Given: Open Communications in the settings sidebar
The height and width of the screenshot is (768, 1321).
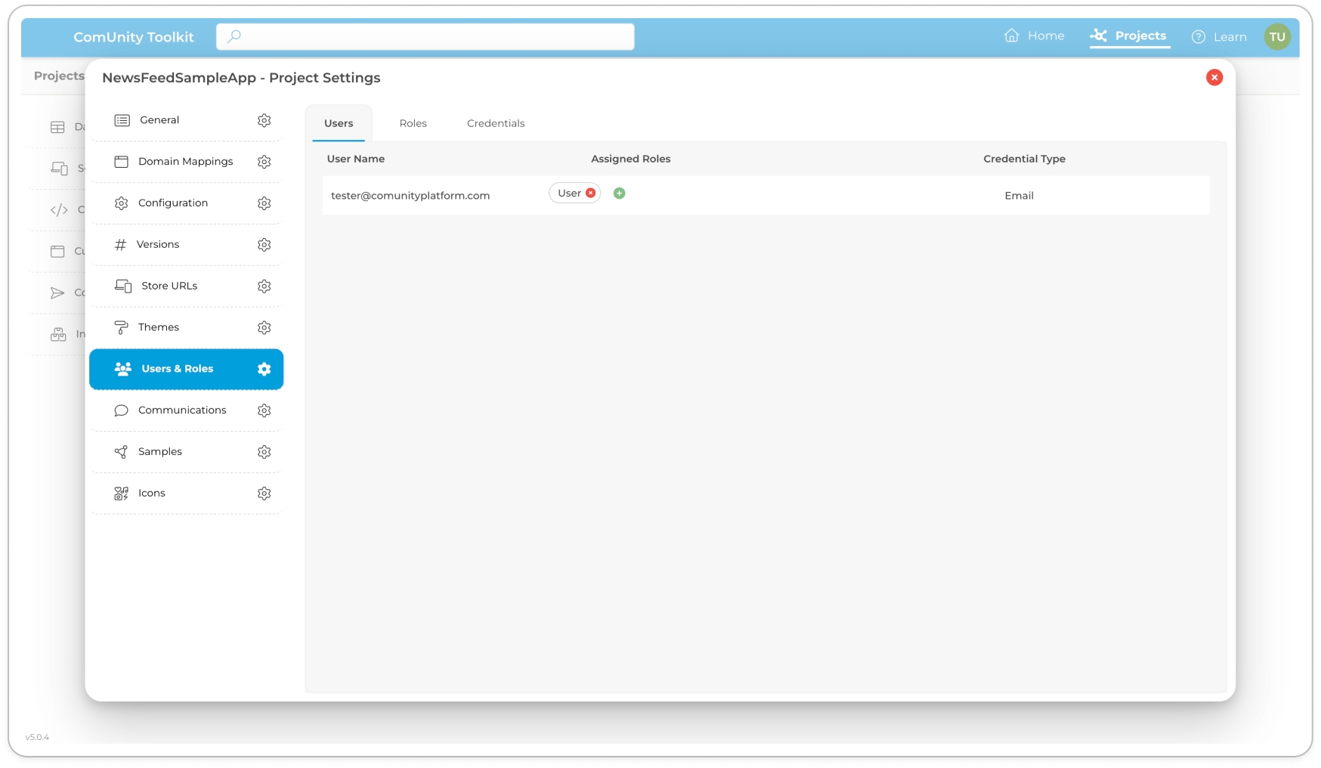Looking at the screenshot, I should click(x=182, y=410).
